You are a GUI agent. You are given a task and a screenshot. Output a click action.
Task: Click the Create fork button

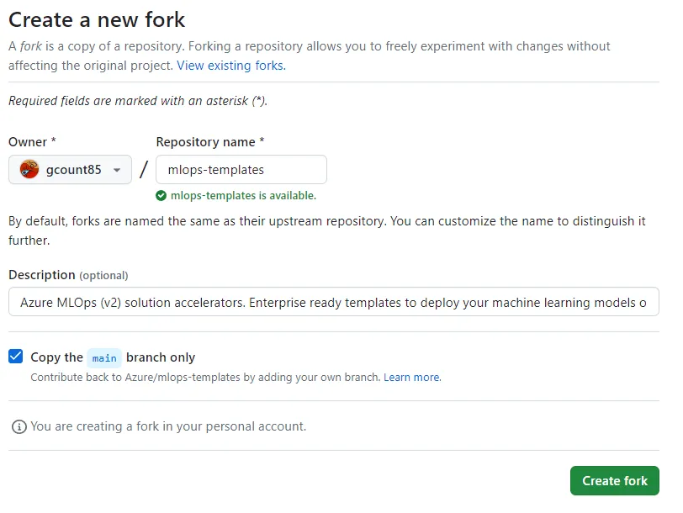pyautogui.click(x=615, y=481)
